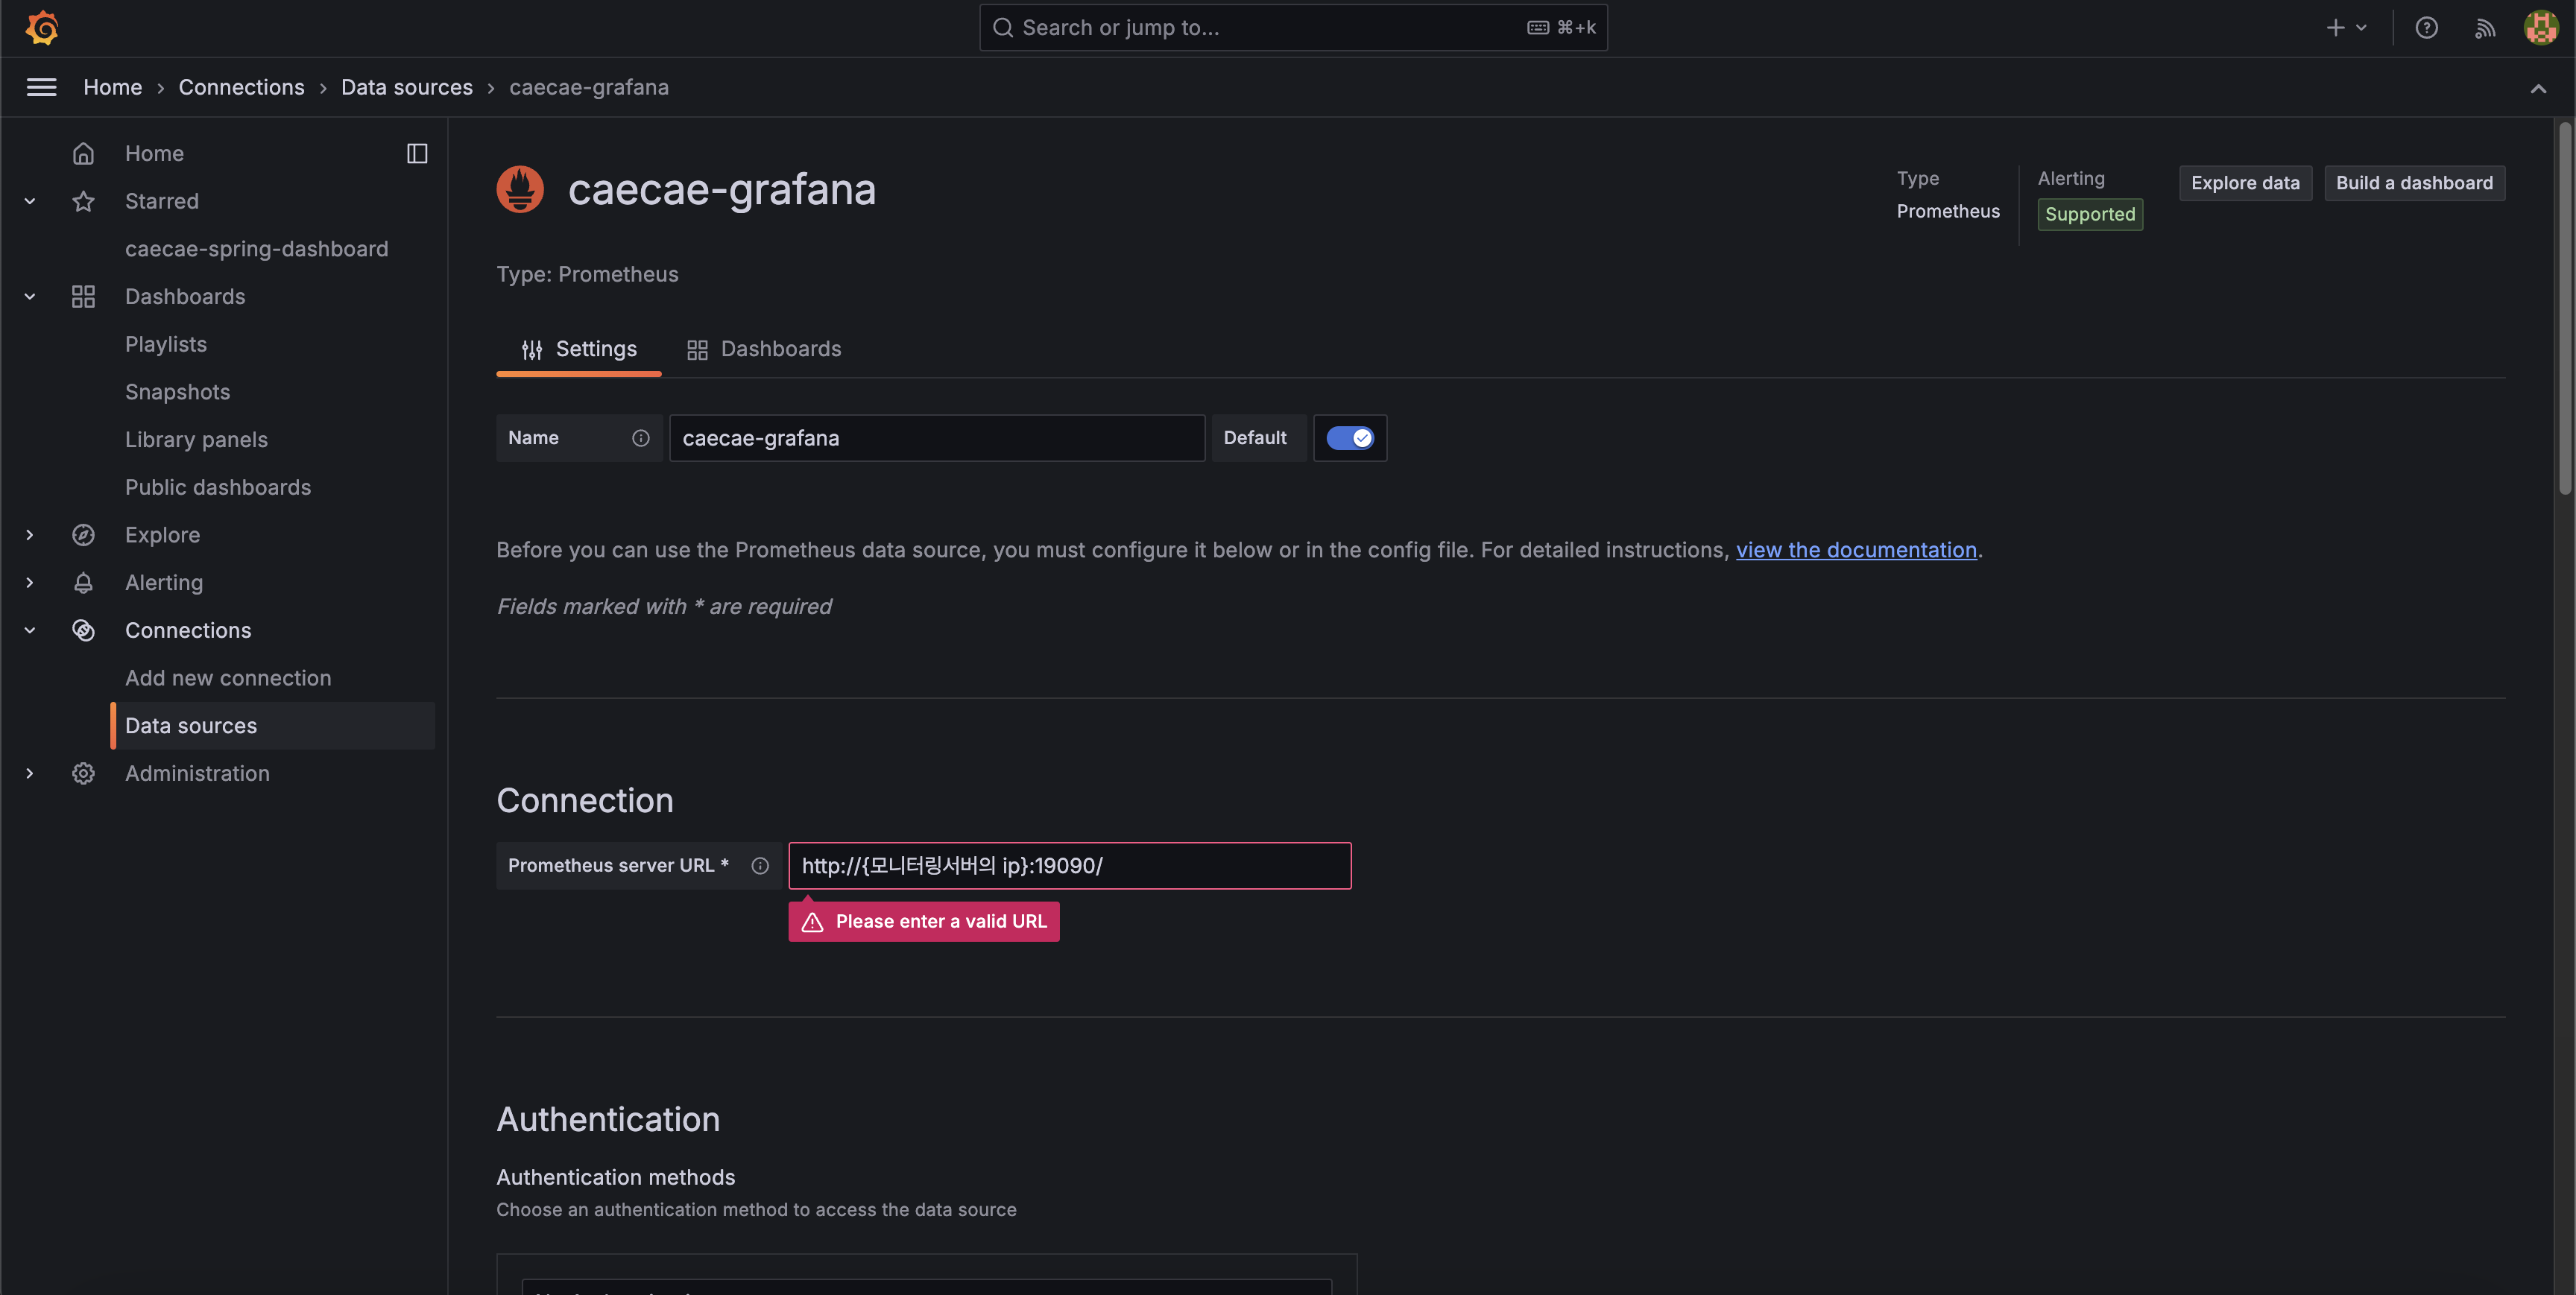Viewport: 2576px width, 1295px height.
Task: Open the view the documentation link
Action: (1856, 550)
